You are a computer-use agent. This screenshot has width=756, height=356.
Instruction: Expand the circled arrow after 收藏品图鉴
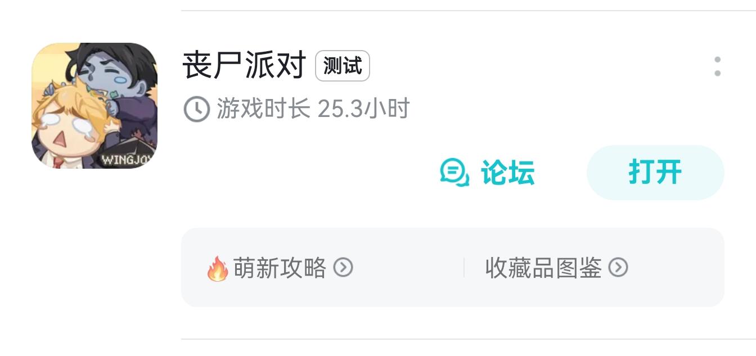point(618,267)
